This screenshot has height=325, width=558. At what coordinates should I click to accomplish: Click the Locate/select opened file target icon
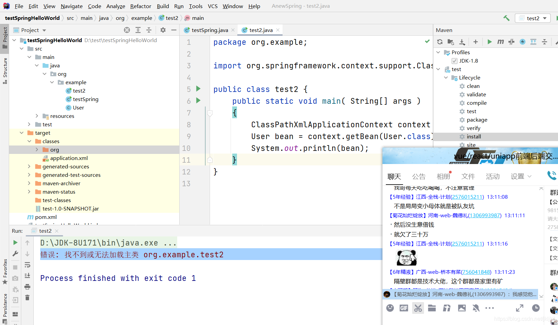(x=127, y=30)
